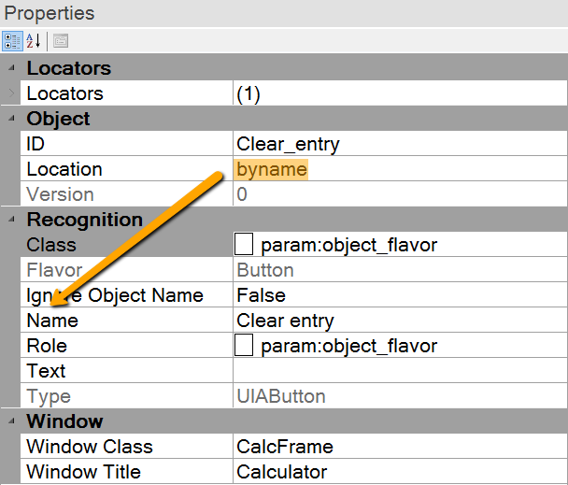Click the Locators value (1)
The height and width of the screenshot is (485, 568).
[x=248, y=93]
